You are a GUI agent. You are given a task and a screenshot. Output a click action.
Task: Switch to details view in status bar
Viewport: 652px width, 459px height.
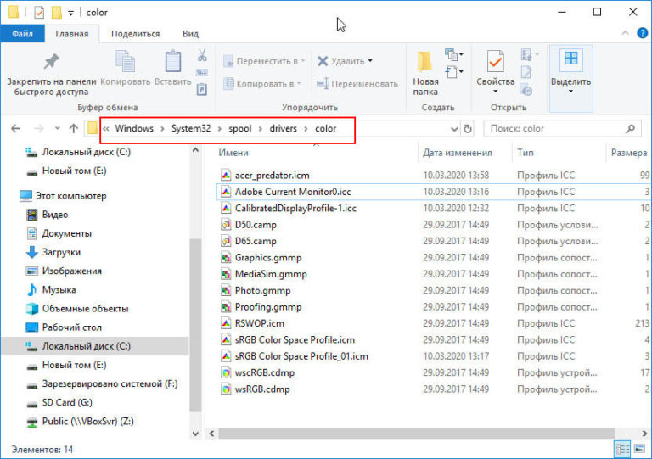(623, 449)
